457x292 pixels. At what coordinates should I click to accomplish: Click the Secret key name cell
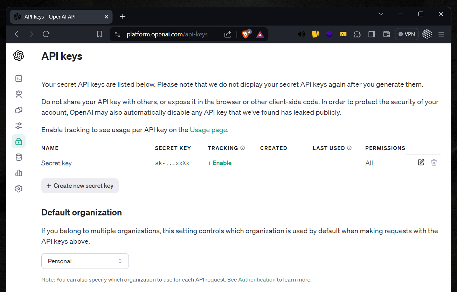pos(56,163)
